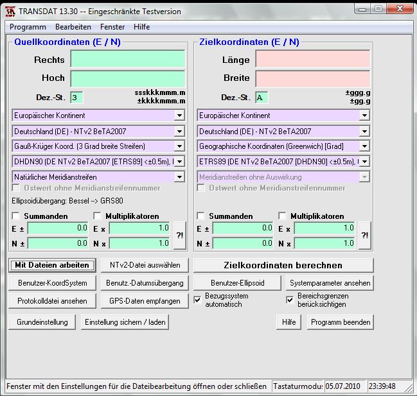
Task: Expand Natürlicher Meridianstreifen dropdown
Action: click(179, 177)
